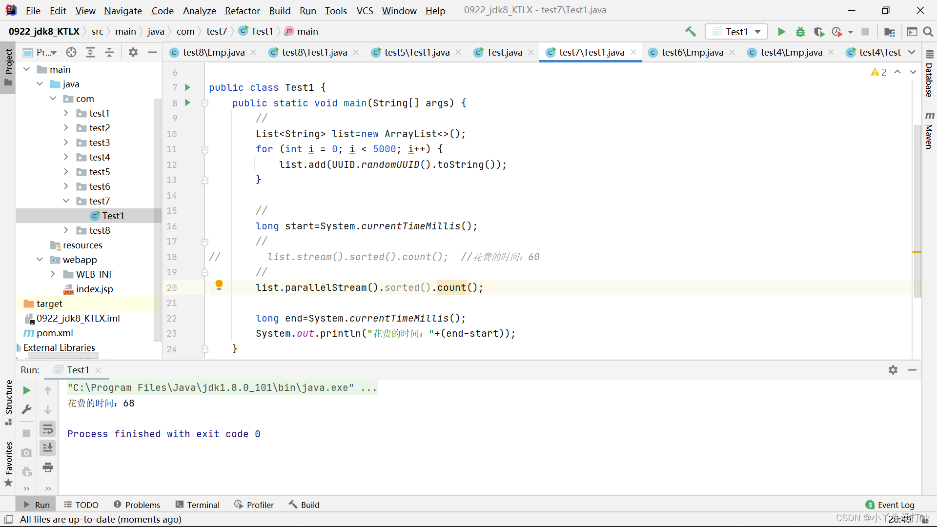Click run gutter arrow on line 8

click(187, 102)
